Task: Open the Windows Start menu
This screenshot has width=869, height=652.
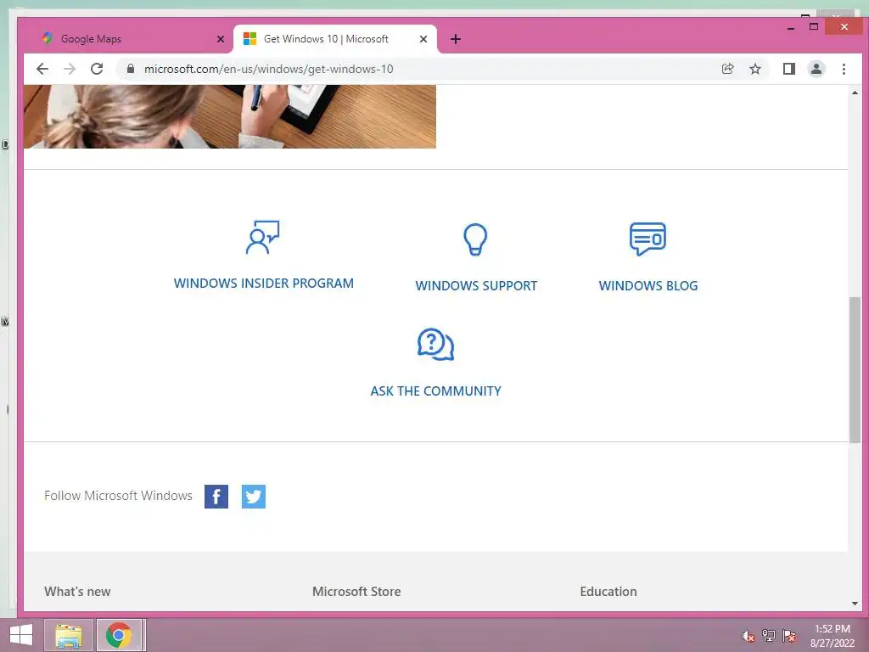Action: [x=20, y=635]
